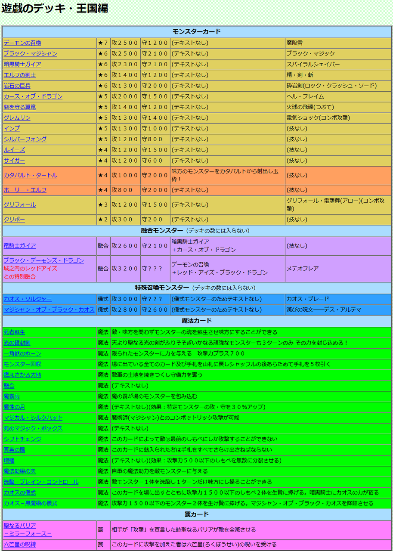The height and width of the screenshot is (551, 393).
Task: Click the red 城之内のレッドアイズ note
Action: [x=30, y=269]
